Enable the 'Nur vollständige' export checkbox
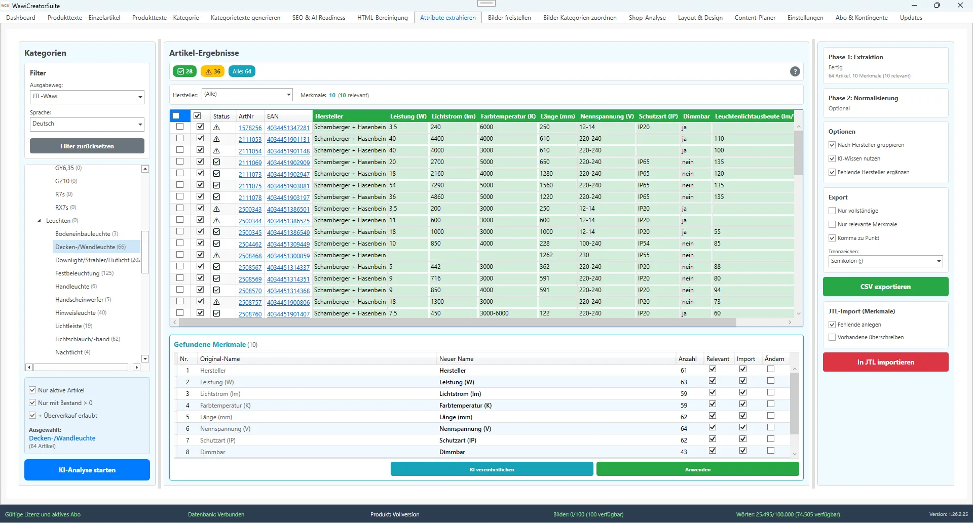The height and width of the screenshot is (523, 973). 832,211
